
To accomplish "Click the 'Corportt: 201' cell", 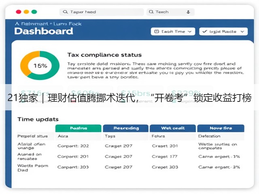I will click(x=73, y=156).
